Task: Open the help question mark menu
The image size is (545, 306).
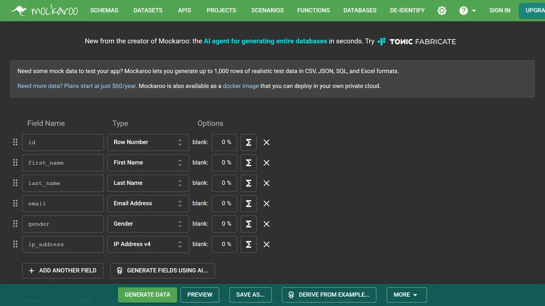Action: point(468,11)
